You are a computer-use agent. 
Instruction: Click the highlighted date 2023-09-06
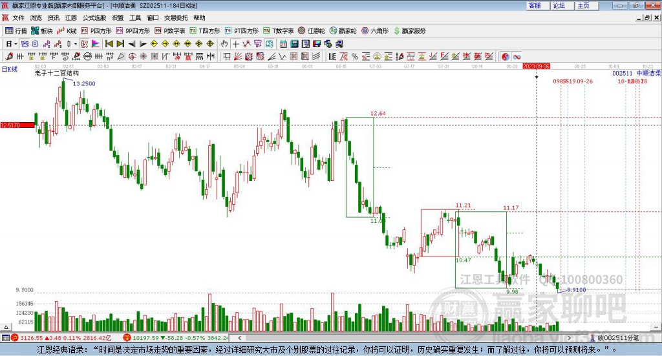point(536,66)
